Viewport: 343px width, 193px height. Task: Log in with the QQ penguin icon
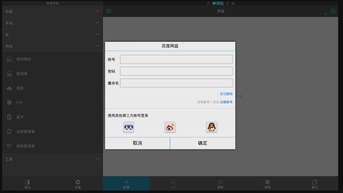(212, 127)
